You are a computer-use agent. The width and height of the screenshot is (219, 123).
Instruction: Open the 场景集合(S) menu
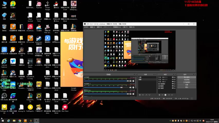coord(117,27)
